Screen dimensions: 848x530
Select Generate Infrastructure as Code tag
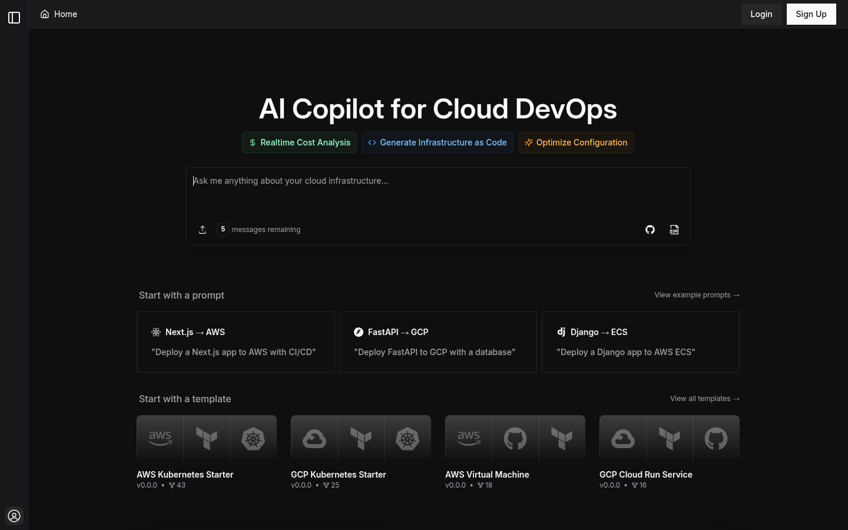(x=437, y=143)
